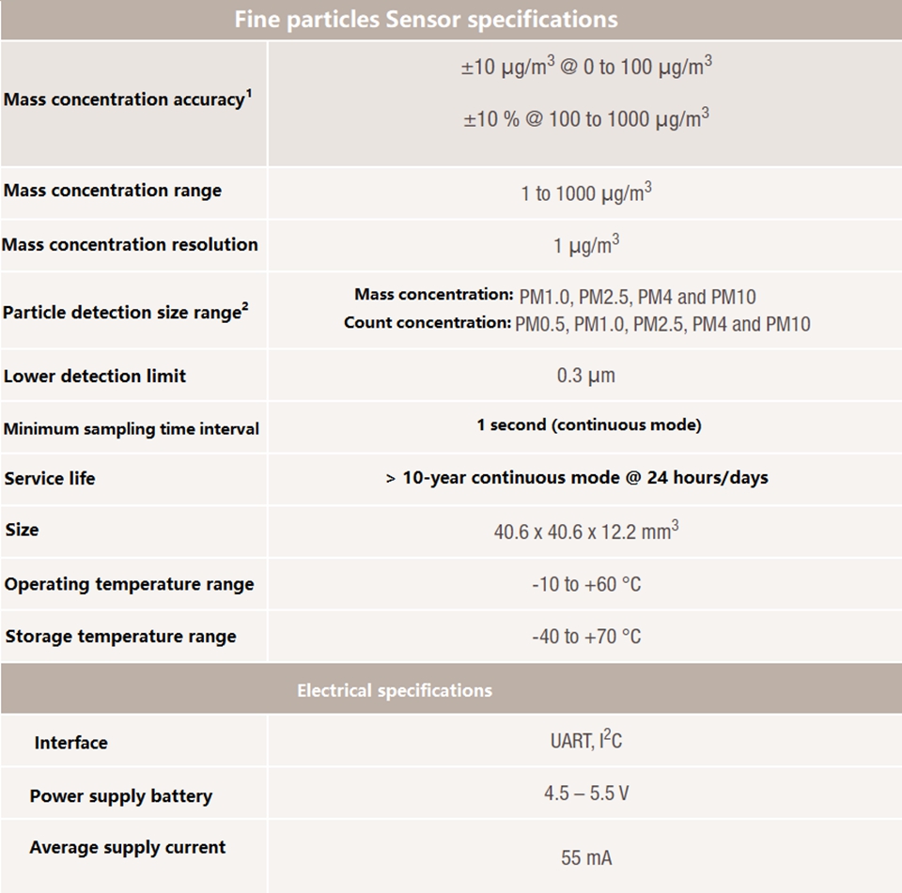Click the "40.6 x 40.6 x 12.2 mm³" size value
This screenshot has width=902, height=893.
tap(585, 531)
